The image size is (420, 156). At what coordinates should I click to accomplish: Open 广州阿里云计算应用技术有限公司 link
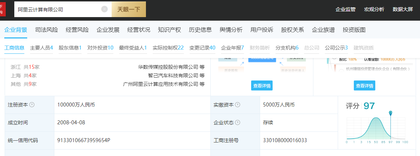pos(160,84)
